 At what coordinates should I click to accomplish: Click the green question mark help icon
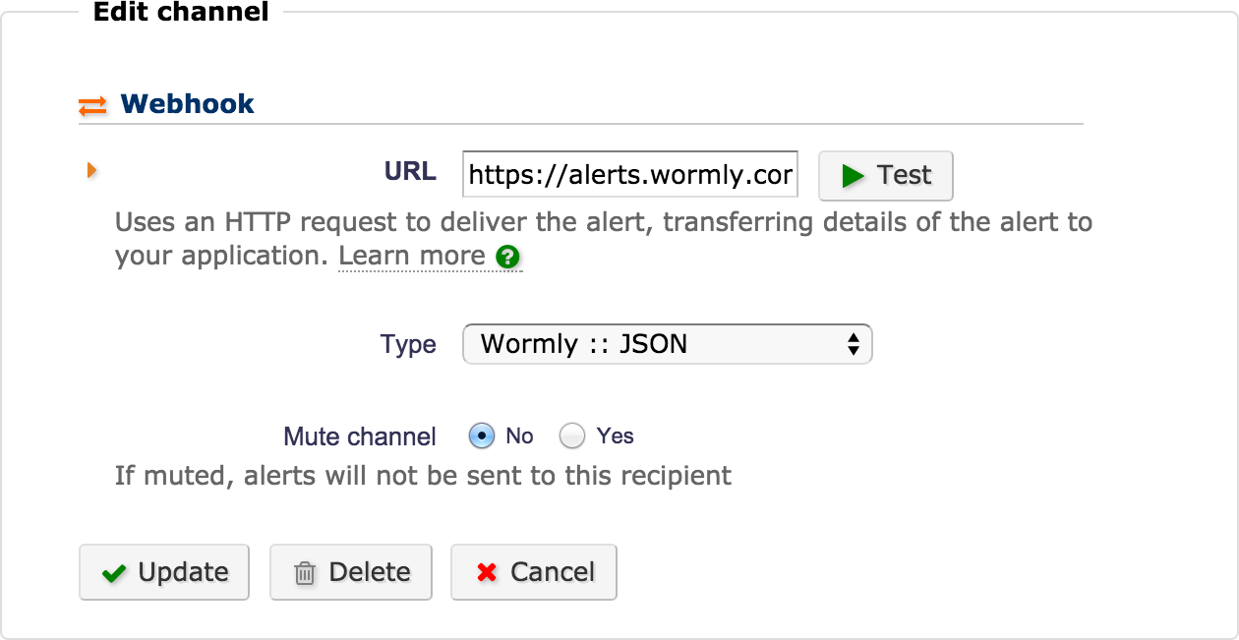[507, 258]
